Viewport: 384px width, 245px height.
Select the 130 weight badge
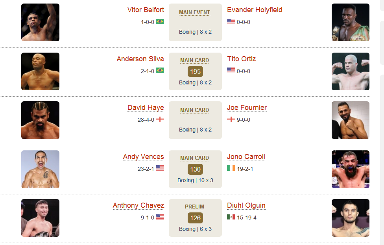click(195, 169)
